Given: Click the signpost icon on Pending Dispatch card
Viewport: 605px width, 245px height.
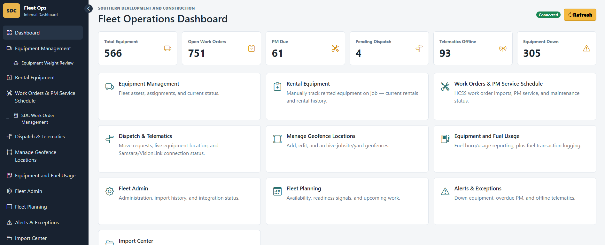Looking at the screenshot, I should [x=419, y=48].
